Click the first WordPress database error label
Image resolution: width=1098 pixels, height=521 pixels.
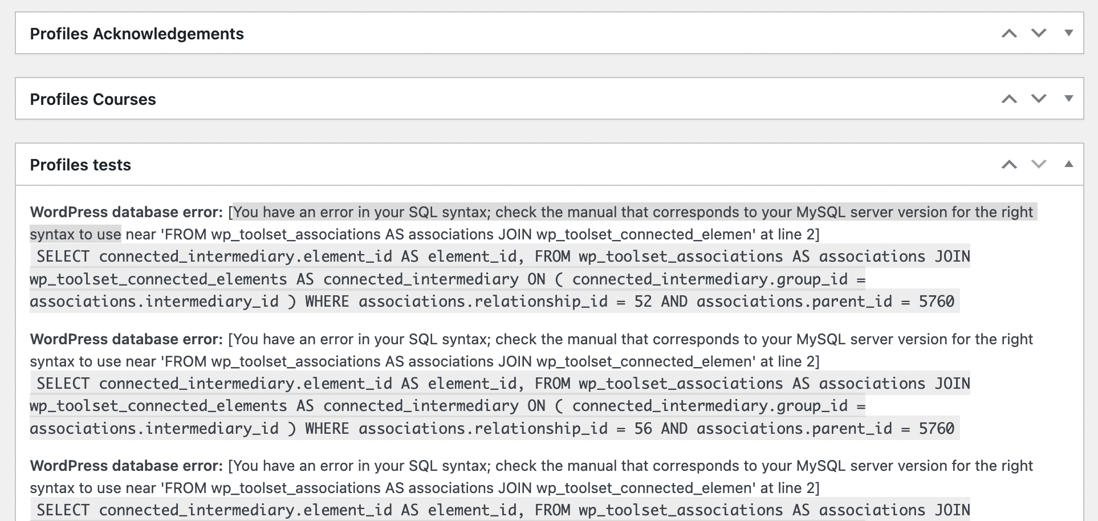[127, 213]
